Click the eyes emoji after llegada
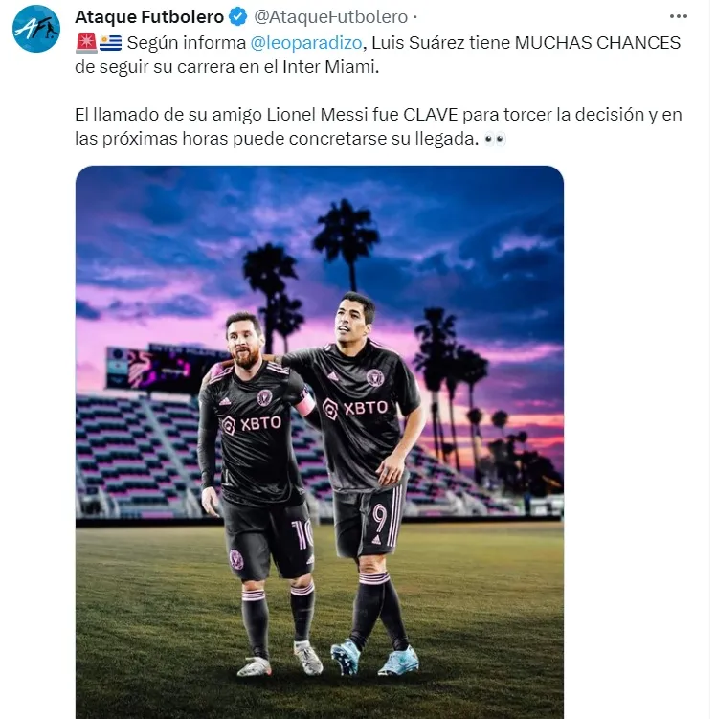The width and height of the screenshot is (716, 719). click(495, 139)
